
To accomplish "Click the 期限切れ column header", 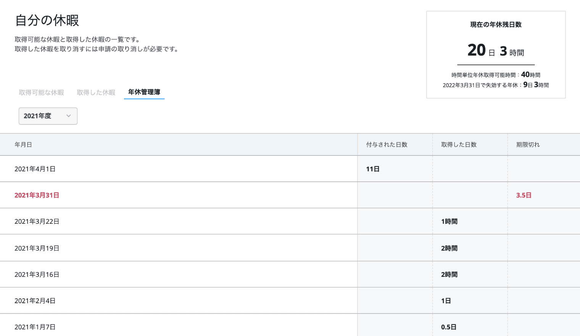I will [x=528, y=145].
